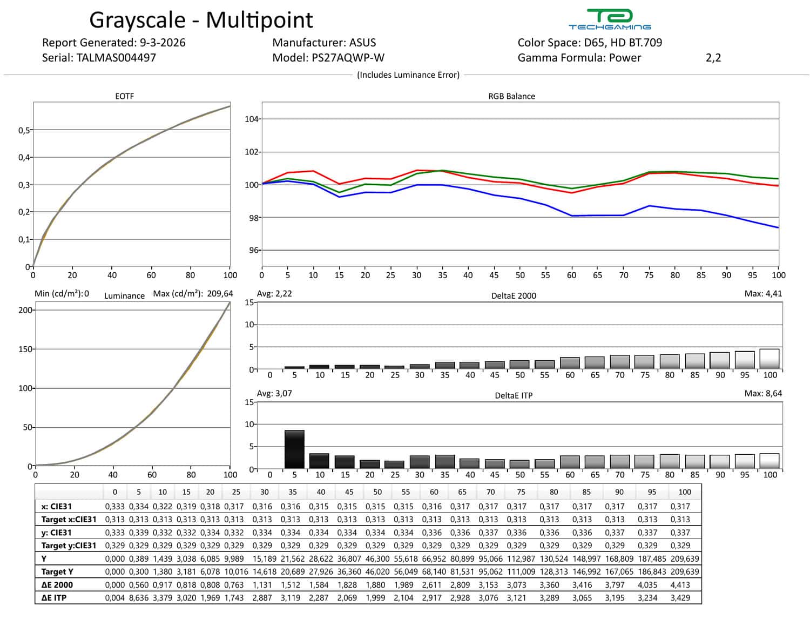The height and width of the screenshot is (626, 810).
Task: Select the EOTF chart title
Action: pos(124,96)
